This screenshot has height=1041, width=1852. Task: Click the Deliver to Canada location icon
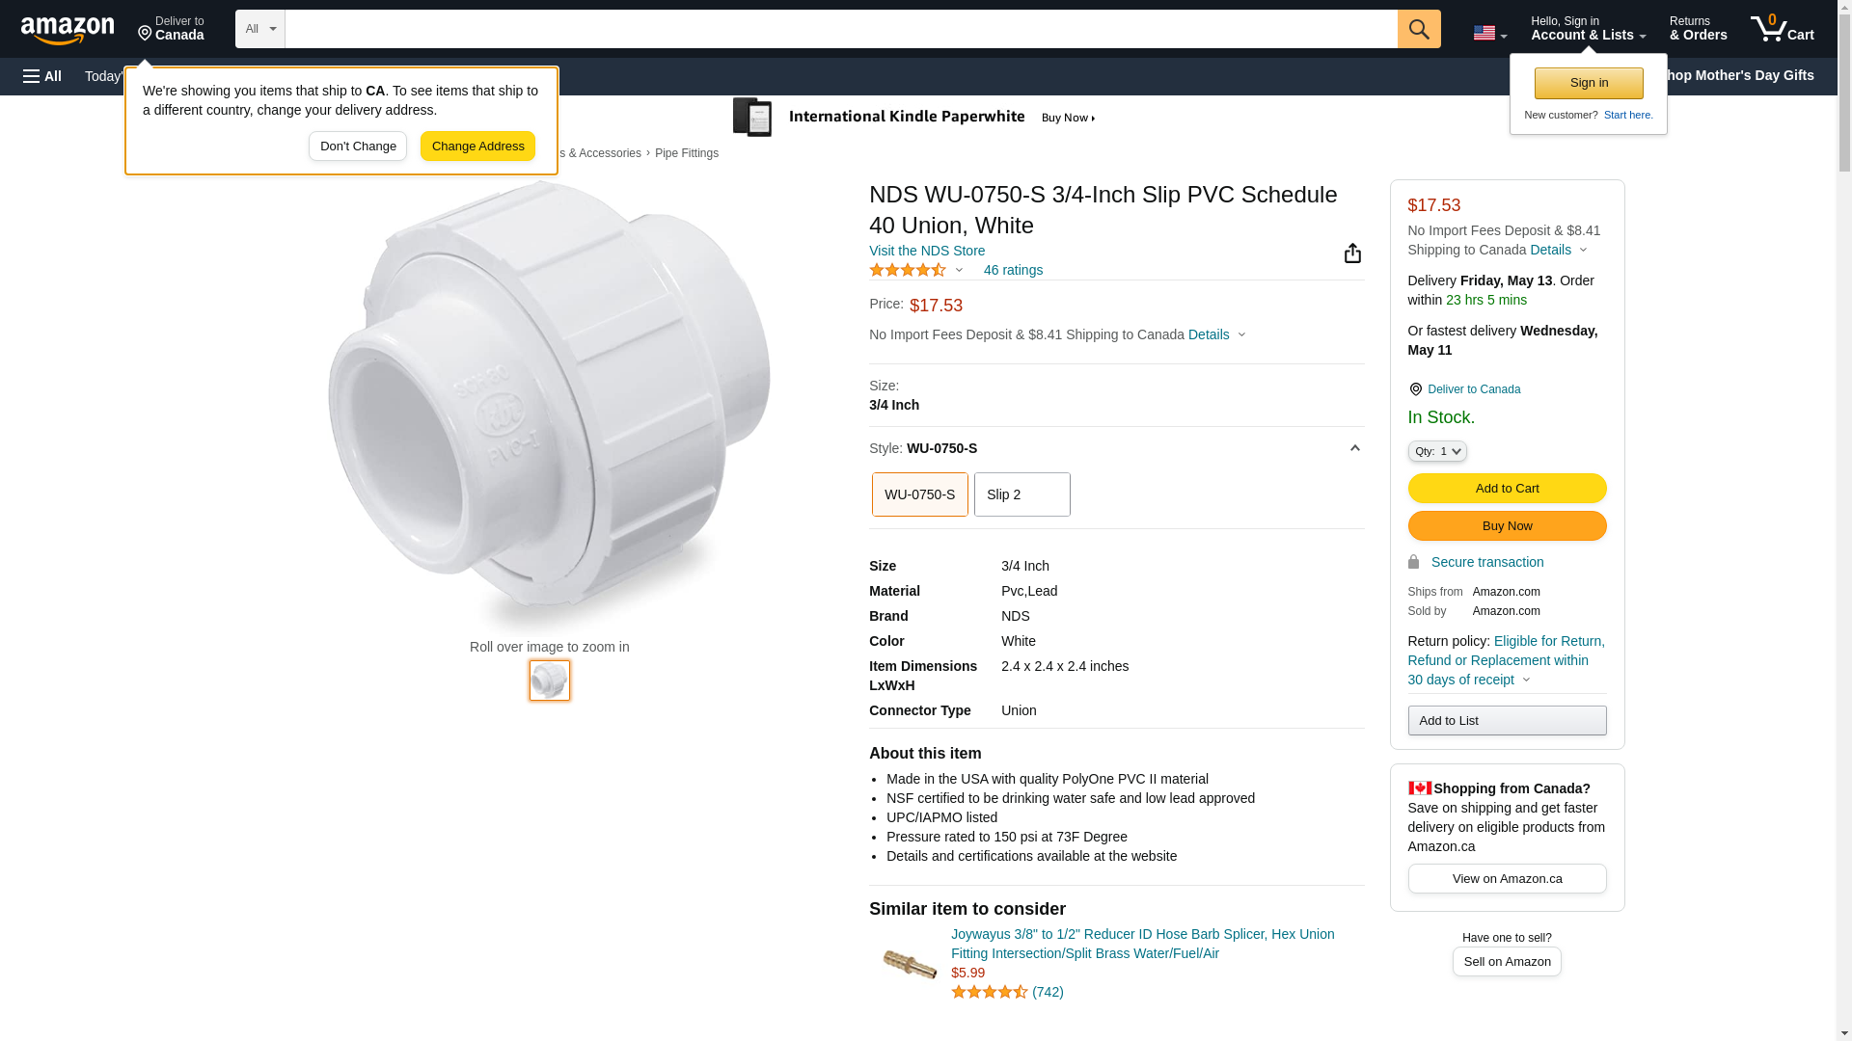[1415, 389]
